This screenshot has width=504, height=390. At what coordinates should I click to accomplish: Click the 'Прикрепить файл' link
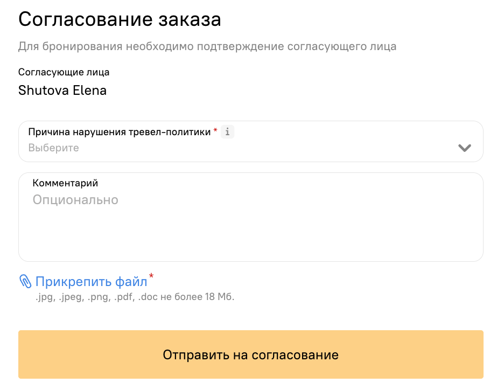92,282
